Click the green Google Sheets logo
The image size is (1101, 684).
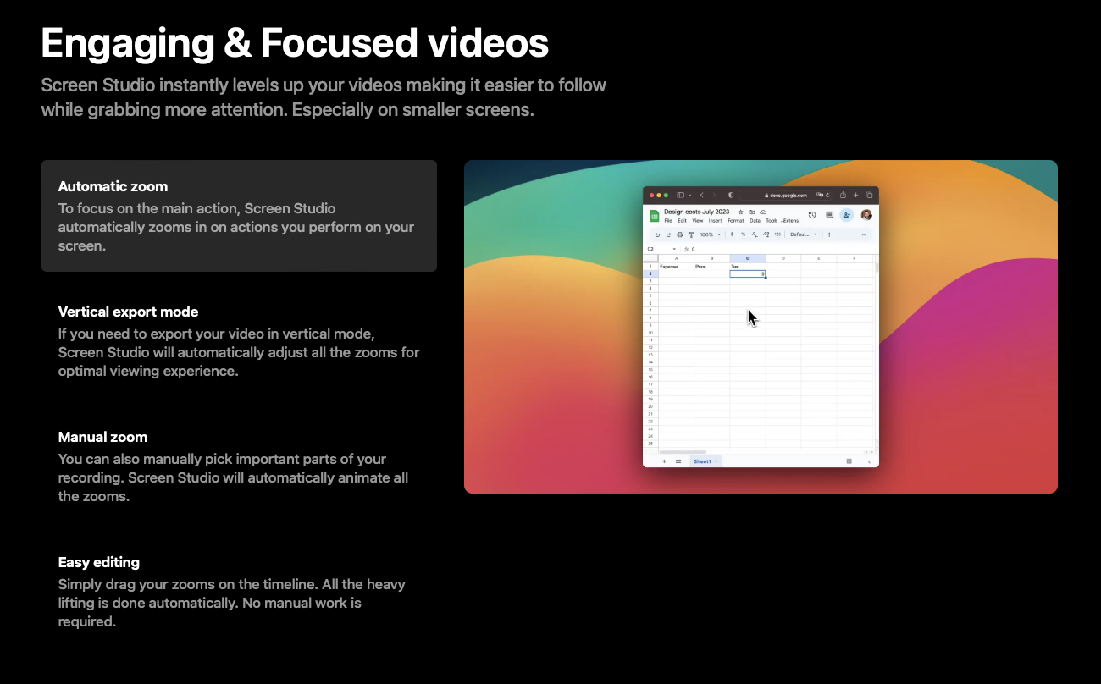655,216
